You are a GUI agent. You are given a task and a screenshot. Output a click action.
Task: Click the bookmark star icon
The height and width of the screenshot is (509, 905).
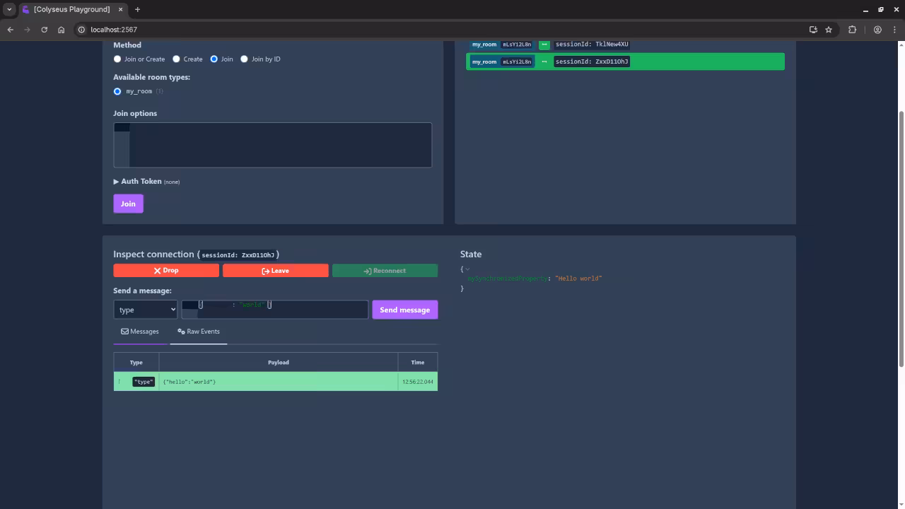click(x=829, y=30)
